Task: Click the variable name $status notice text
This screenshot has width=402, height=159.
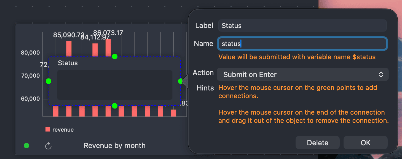Action: click(297, 57)
